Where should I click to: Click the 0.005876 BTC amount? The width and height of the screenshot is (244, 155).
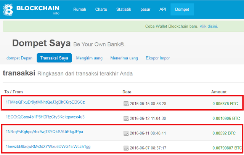225,104
